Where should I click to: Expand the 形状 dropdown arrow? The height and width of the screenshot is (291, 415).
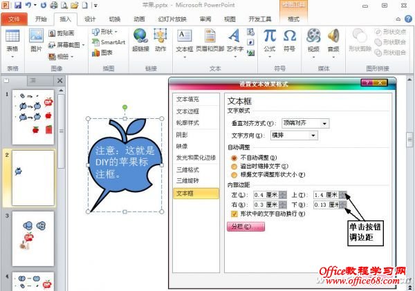(116, 32)
